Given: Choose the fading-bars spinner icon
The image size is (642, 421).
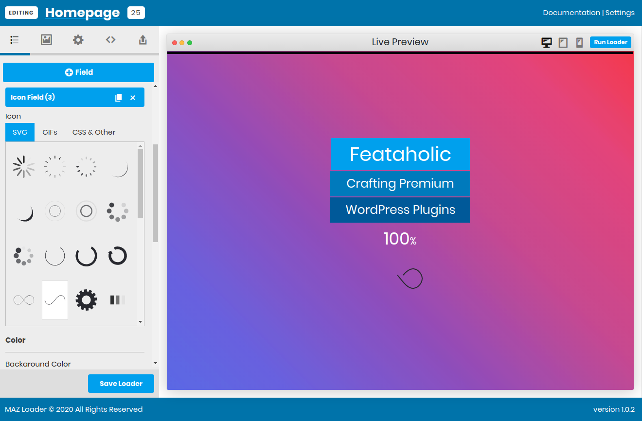Looking at the screenshot, I should pyautogui.click(x=24, y=166).
